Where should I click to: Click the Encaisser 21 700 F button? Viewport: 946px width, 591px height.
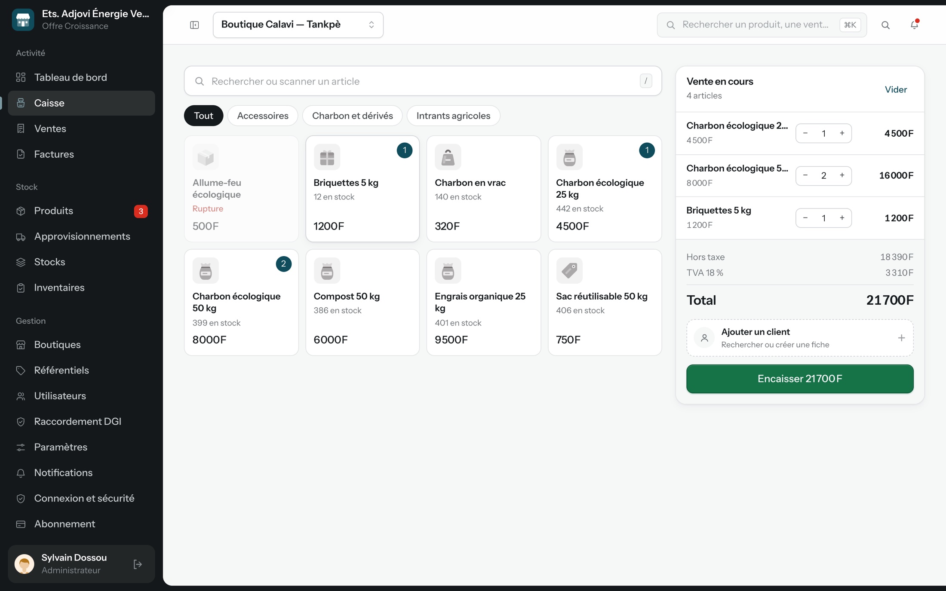(800, 379)
